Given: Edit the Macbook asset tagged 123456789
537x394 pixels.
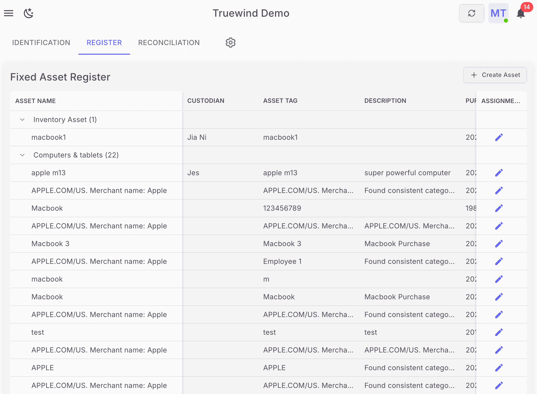Looking at the screenshot, I should (499, 208).
